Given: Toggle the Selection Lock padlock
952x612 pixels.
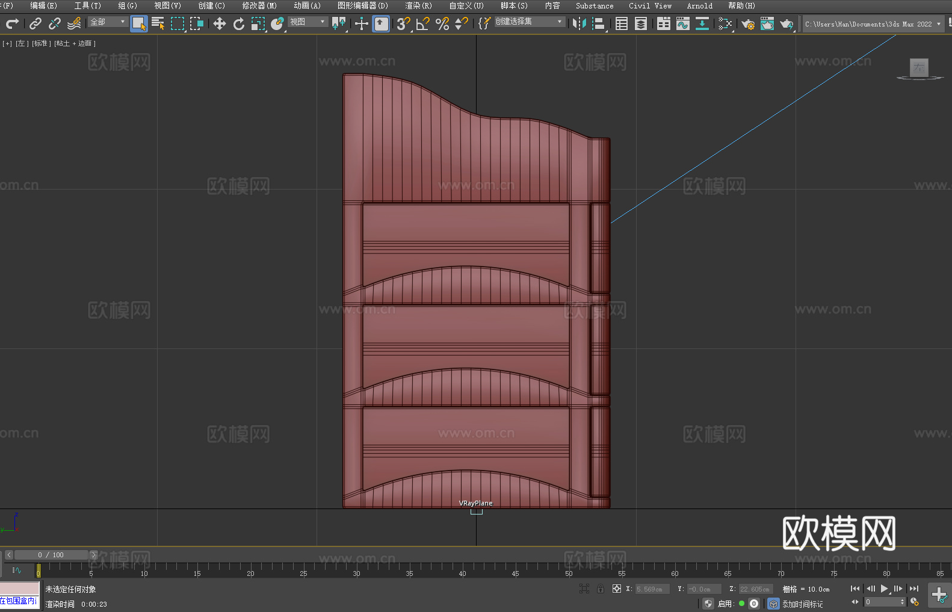Looking at the screenshot, I should point(601,589).
